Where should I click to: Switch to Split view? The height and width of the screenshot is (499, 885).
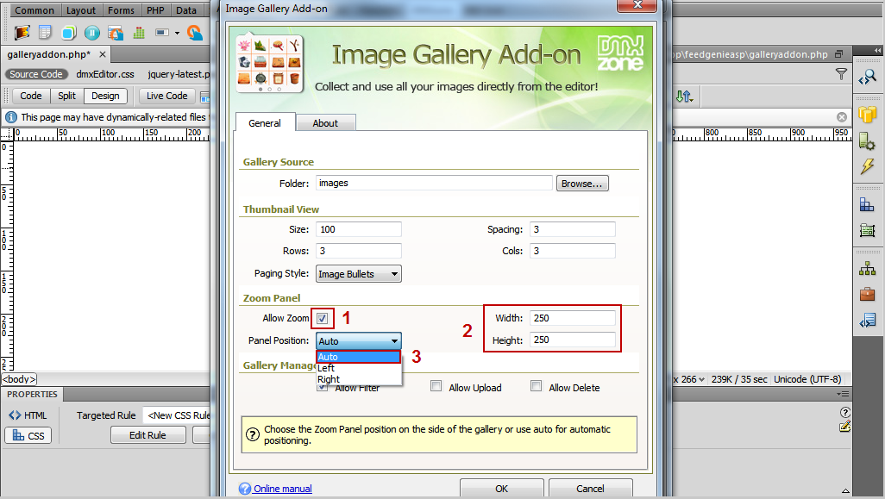coord(66,96)
